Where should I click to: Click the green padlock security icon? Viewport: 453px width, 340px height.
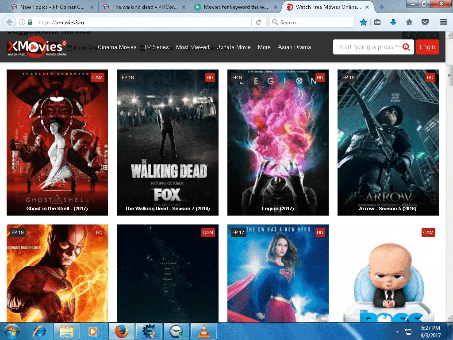point(30,22)
